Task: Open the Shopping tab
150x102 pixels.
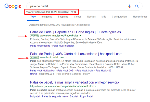Action: coord(63,17)
